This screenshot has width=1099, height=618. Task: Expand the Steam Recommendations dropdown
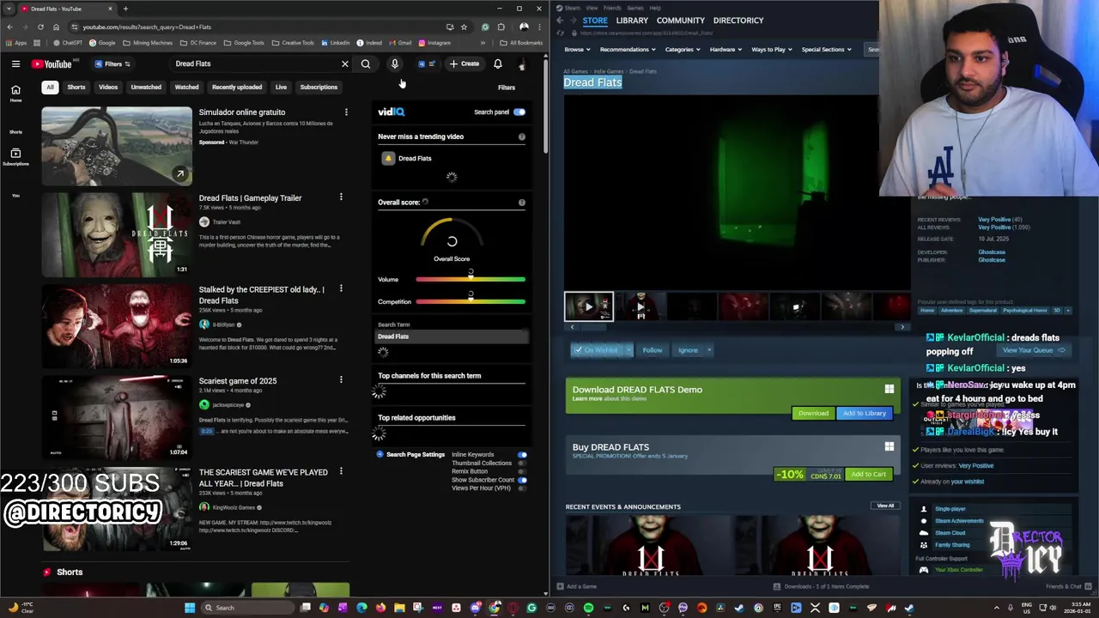[x=627, y=49]
